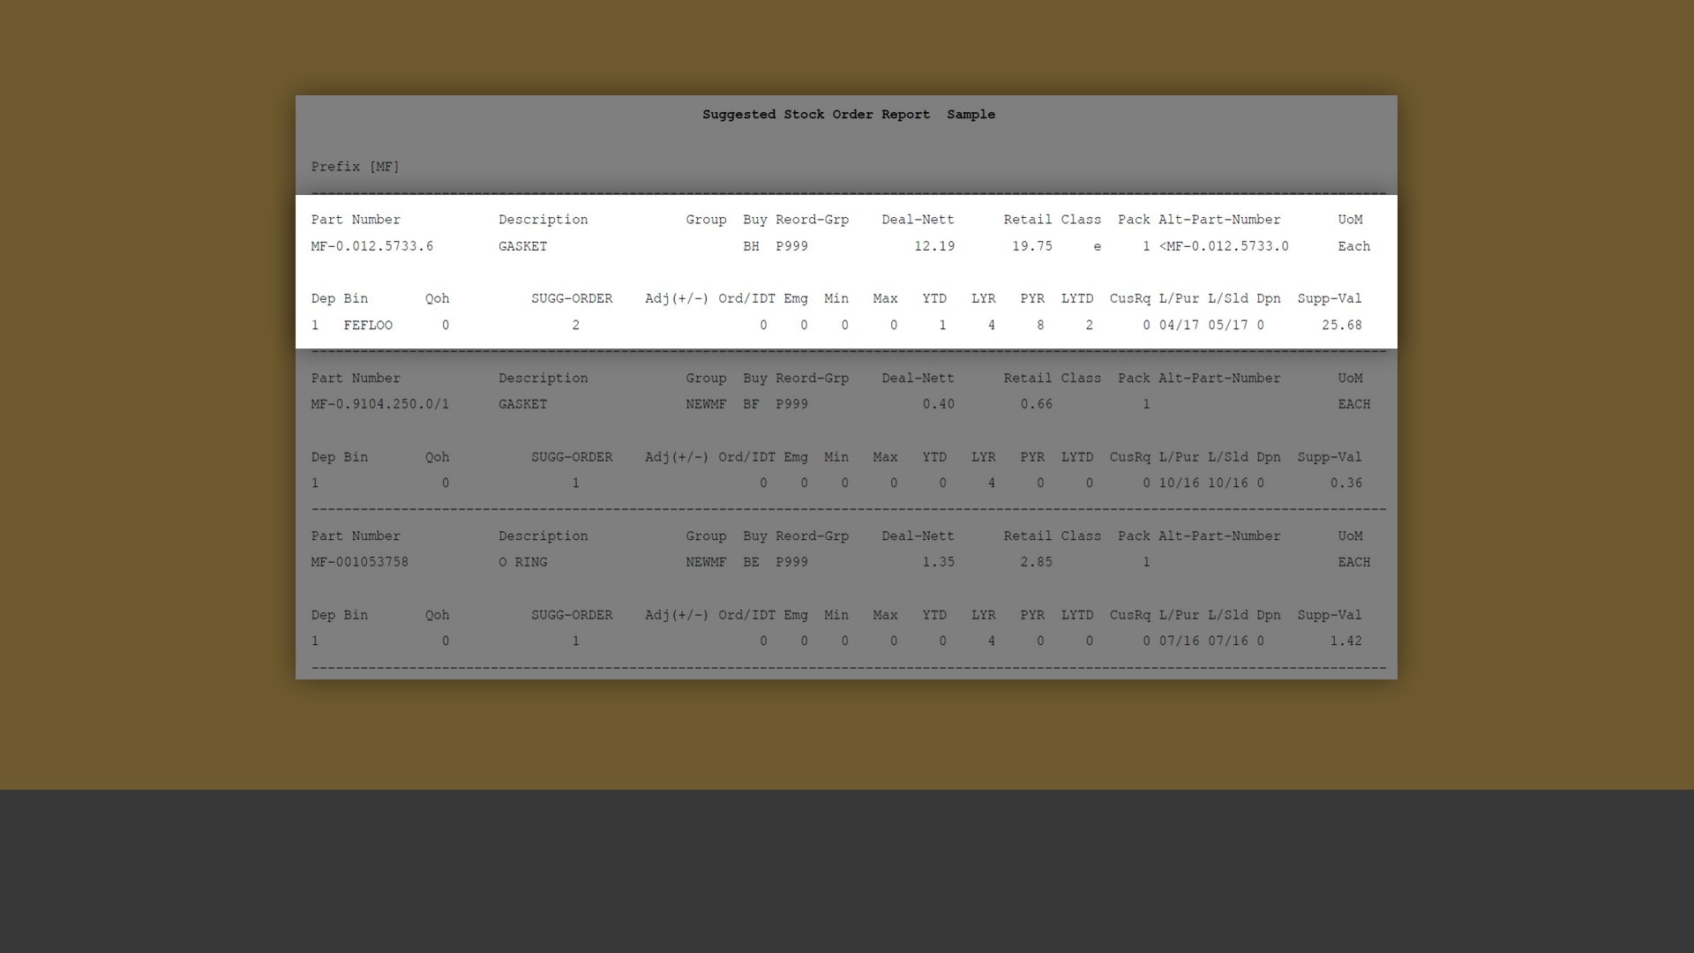Click the Deal-Nett value 12.19
Image resolution: width=1694 pixels, height=953 pixels.
coord(933,246)
